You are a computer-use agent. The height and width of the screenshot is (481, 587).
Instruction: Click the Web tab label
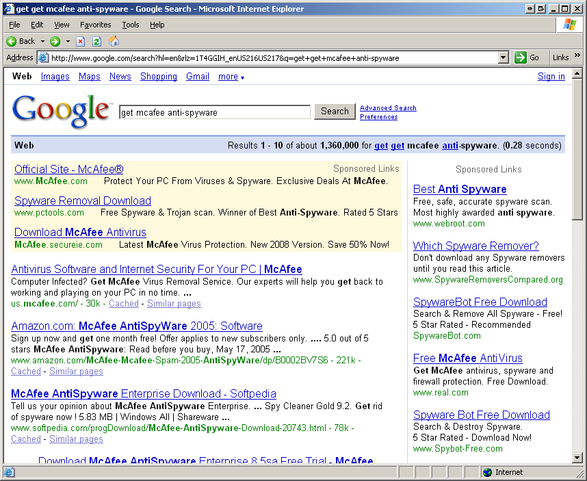click(22, 77)
